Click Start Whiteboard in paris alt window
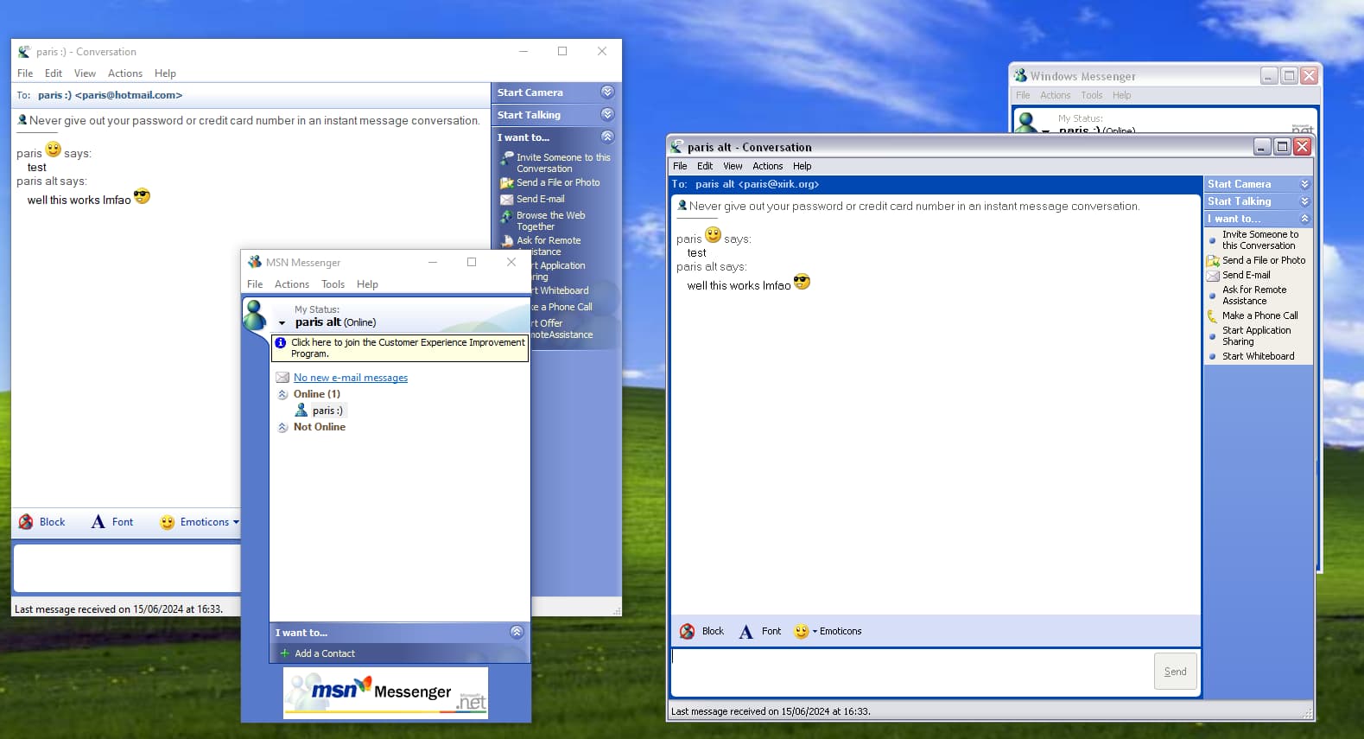 (1251, 356)
